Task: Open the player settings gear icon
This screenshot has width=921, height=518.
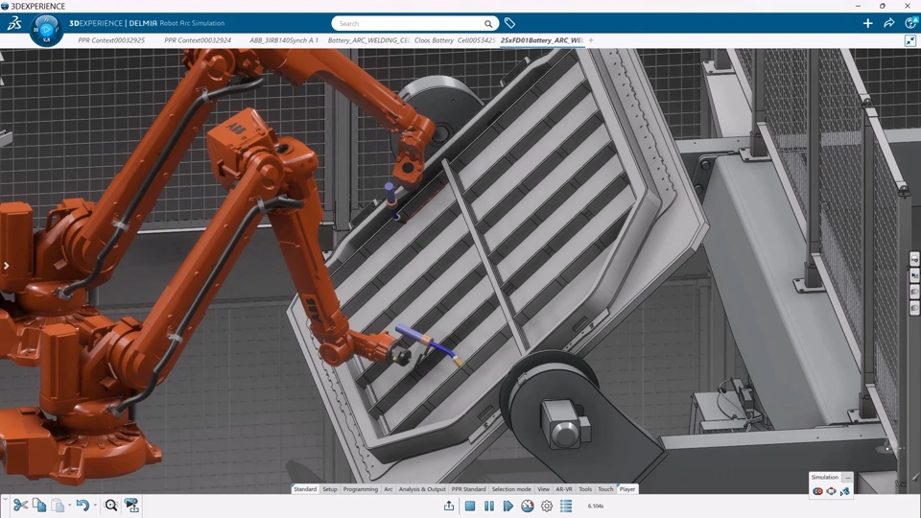Action: (547, 506)
